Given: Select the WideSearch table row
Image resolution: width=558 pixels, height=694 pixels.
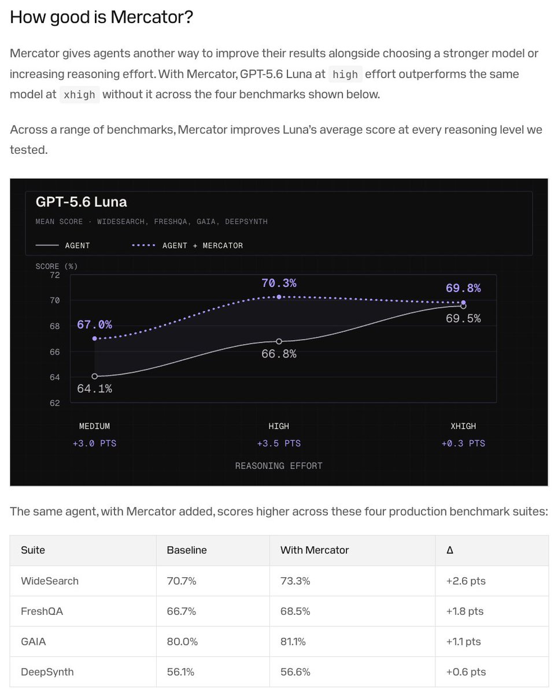Looking at the screenshot, I should tap(279, 581).
